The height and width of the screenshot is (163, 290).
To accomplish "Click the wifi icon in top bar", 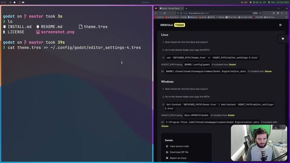I will pos(251,2).
